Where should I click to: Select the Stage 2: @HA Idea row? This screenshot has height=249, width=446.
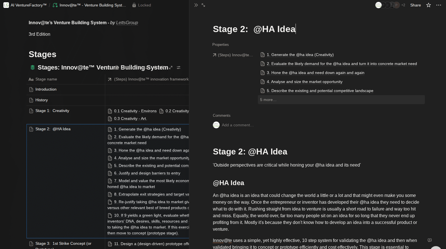[x=53, y=129]
